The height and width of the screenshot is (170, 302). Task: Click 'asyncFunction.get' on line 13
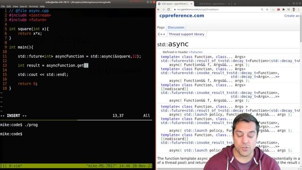[x=65, y=66]
